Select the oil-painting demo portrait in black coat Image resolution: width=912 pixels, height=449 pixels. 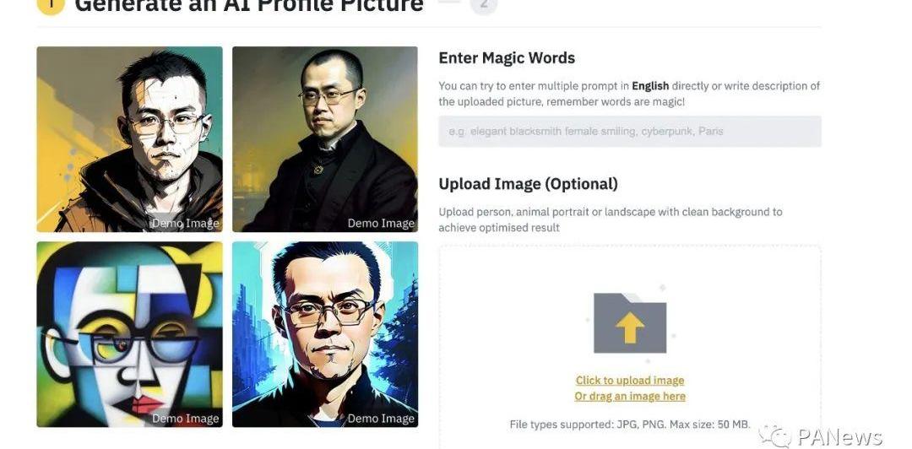325,139
